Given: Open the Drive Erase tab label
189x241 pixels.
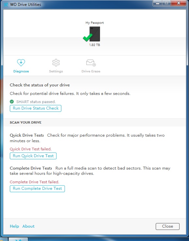Looking at the screenshot, I should (91, 71).
